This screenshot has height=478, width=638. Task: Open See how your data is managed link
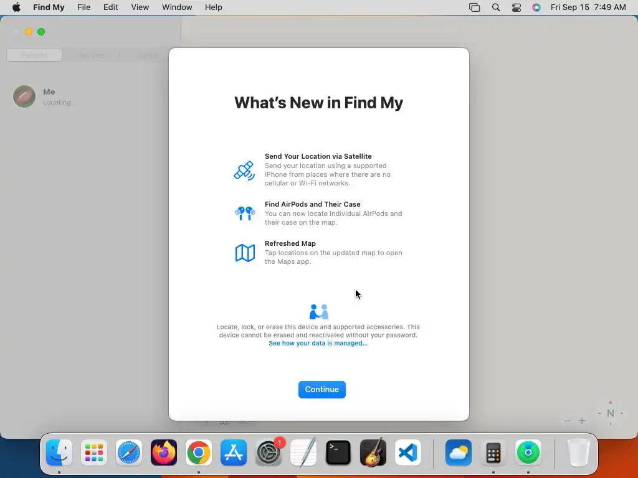tap(318, 343)
